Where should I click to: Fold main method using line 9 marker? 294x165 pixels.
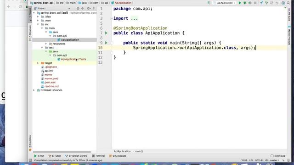coord(112,43)
